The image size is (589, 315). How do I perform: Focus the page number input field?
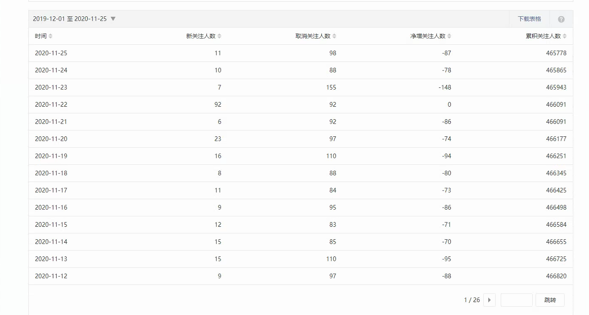516,300
